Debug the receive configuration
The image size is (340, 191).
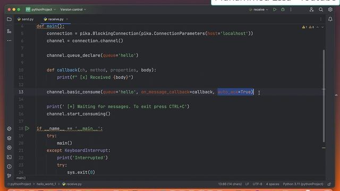pyautogui.click(x=283, y=10)
